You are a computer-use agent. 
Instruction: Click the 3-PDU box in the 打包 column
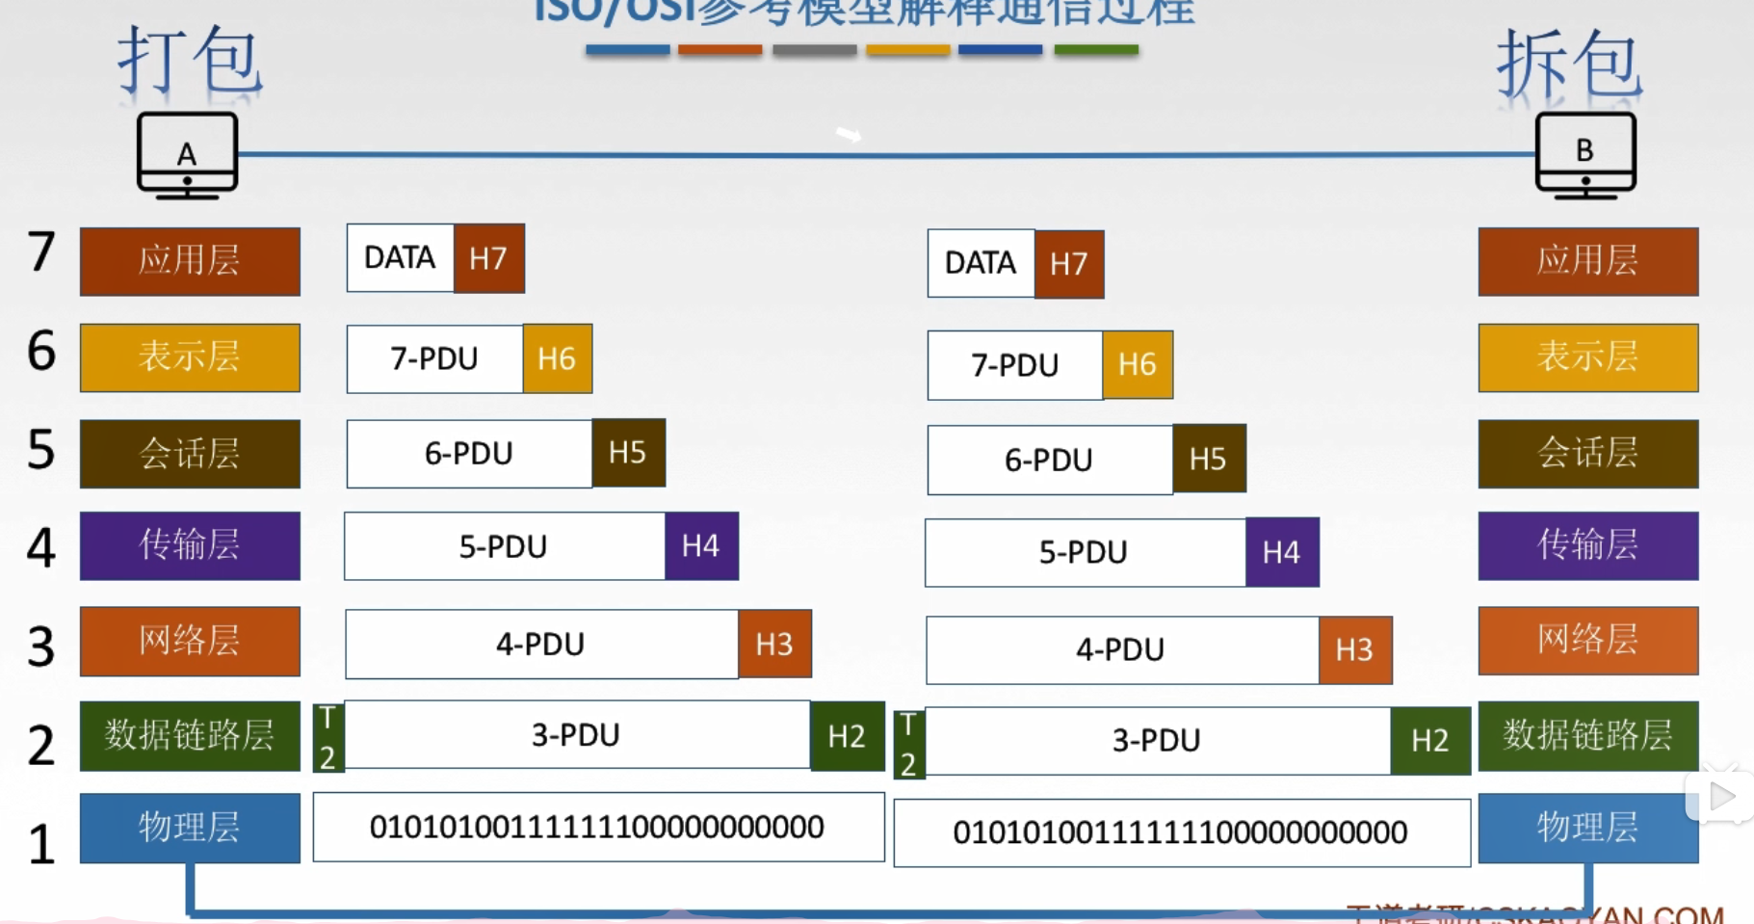[x=577, y=734]
